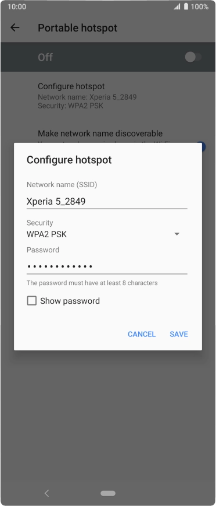This screenshot has height=506, width=216.
Task: Tap the home pill at bottom
Action: (x=108, y=493)
